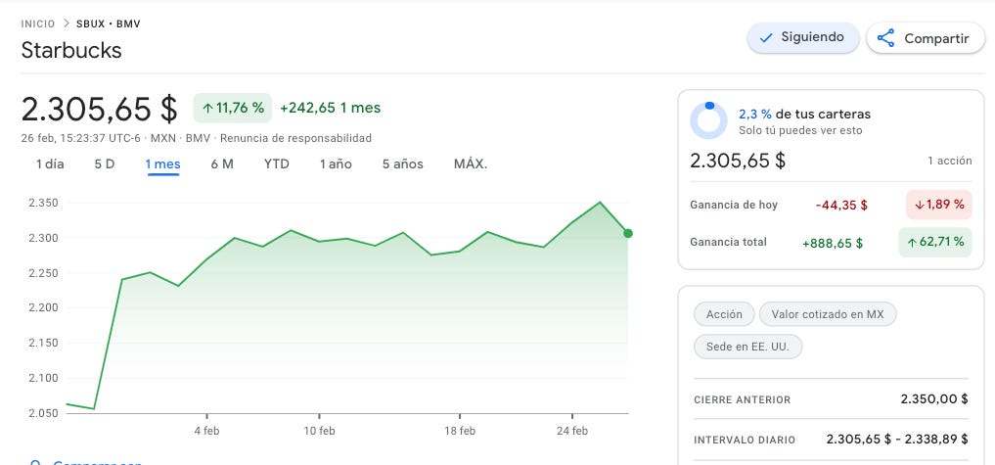Viewport: 995px width, 465px height.
Task: Select the 1 mes range tab
Action: point(163,163)
